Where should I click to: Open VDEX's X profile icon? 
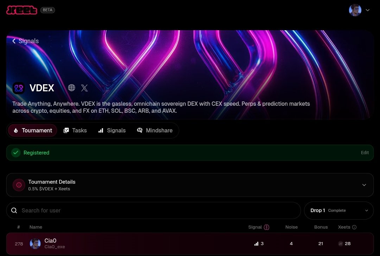pyautogui.click(x=84, y=88)
